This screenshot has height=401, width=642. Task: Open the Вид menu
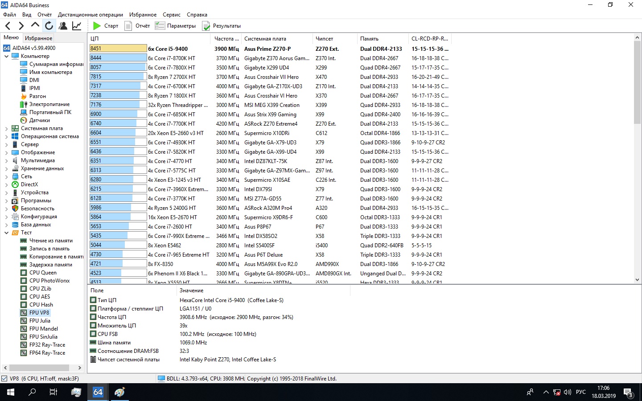coord(27,15)
